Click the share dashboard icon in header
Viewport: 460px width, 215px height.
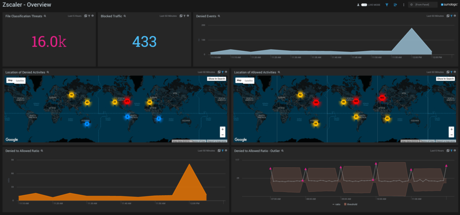coord(395,4)
